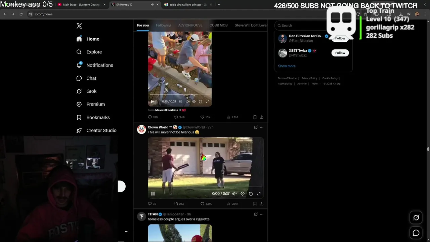
Task: Open floating chat messages button
Action: (416, 233)
